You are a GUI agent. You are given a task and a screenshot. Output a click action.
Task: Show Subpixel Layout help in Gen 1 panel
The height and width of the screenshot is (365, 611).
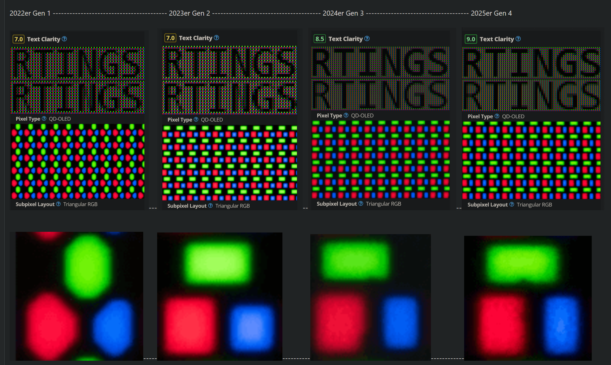pos(58,204)
